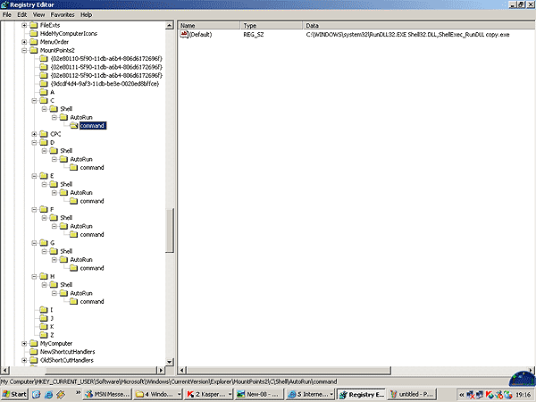Screen dimensions: 536x402
Task: Expand the OldShortCutHandlers key
Action: point(24,360)
